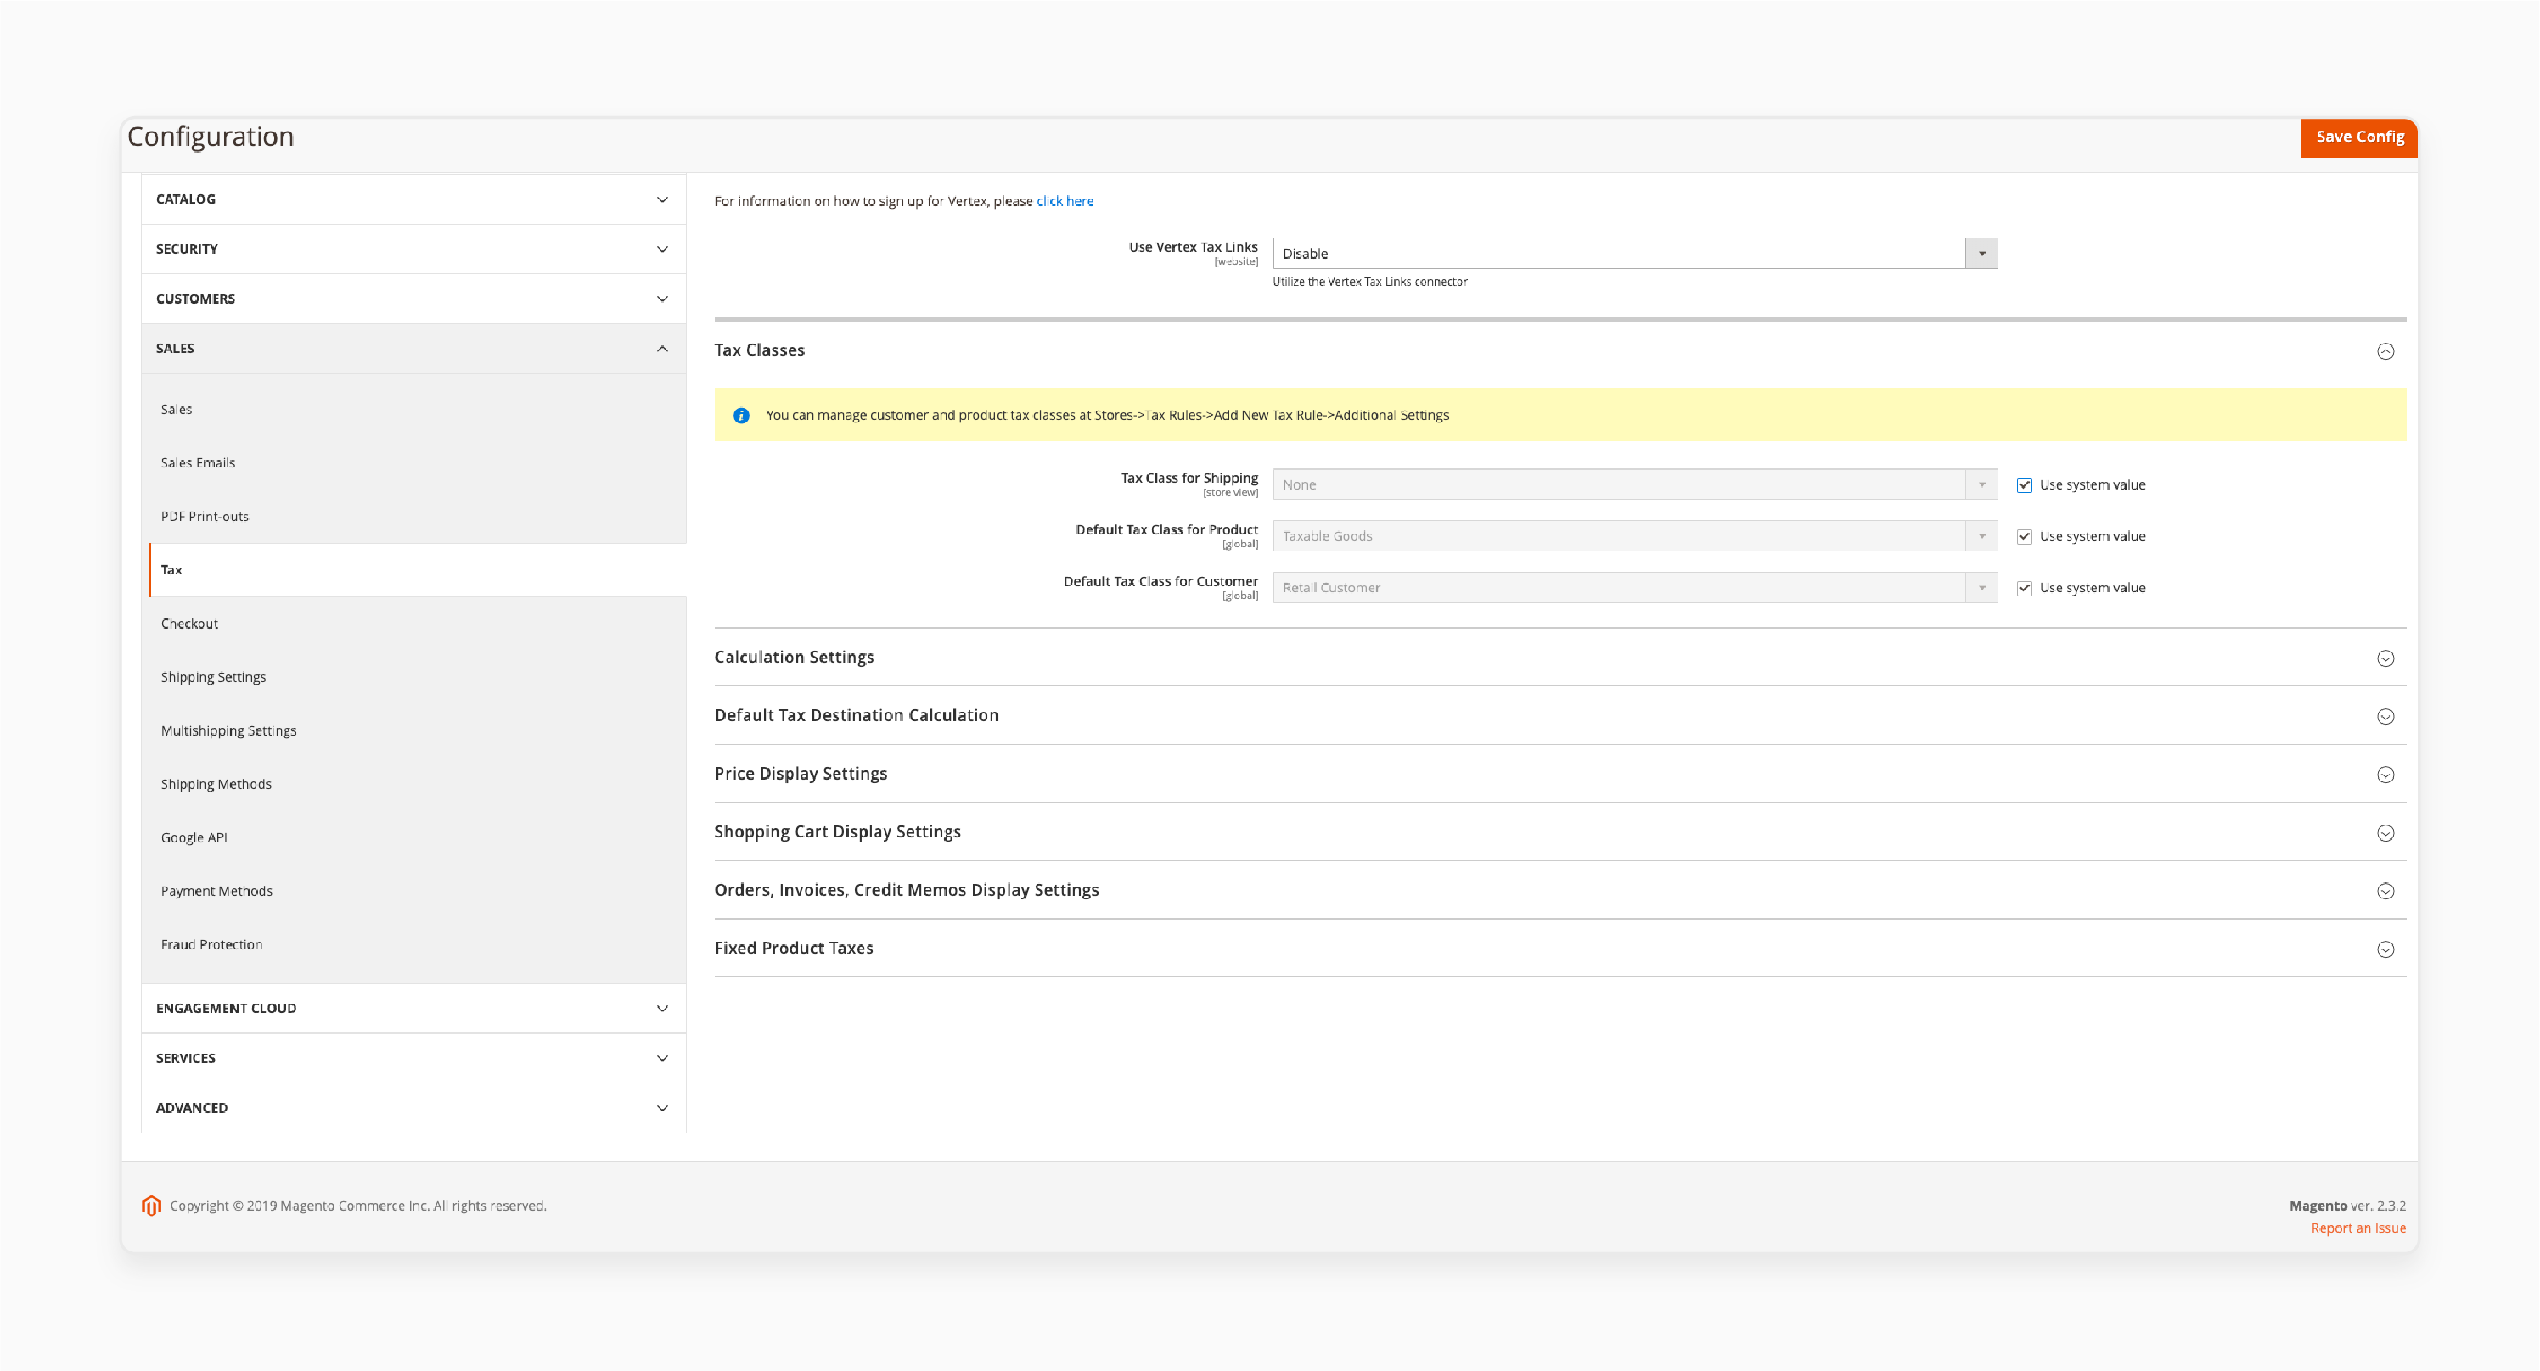This screenshot has height=1371, width=2540.
Task: Select the Tax menu item in sidebar
Action: (x=172, y=569)
